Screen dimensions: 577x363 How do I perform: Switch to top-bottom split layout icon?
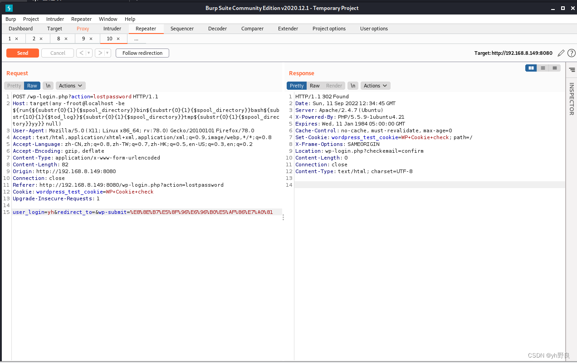coord(543,68)
